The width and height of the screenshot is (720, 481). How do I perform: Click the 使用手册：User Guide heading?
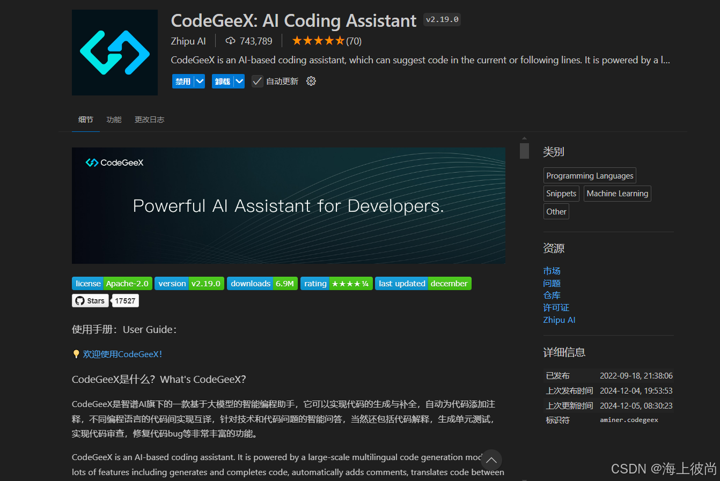pos(124,330)
